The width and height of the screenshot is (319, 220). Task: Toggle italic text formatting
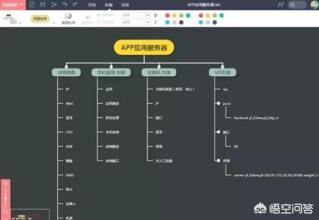point(156,22)
